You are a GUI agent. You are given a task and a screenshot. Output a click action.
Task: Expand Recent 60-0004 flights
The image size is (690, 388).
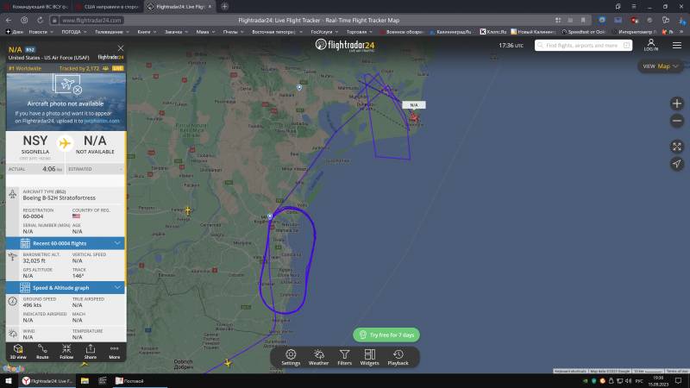tap(66, 243)
